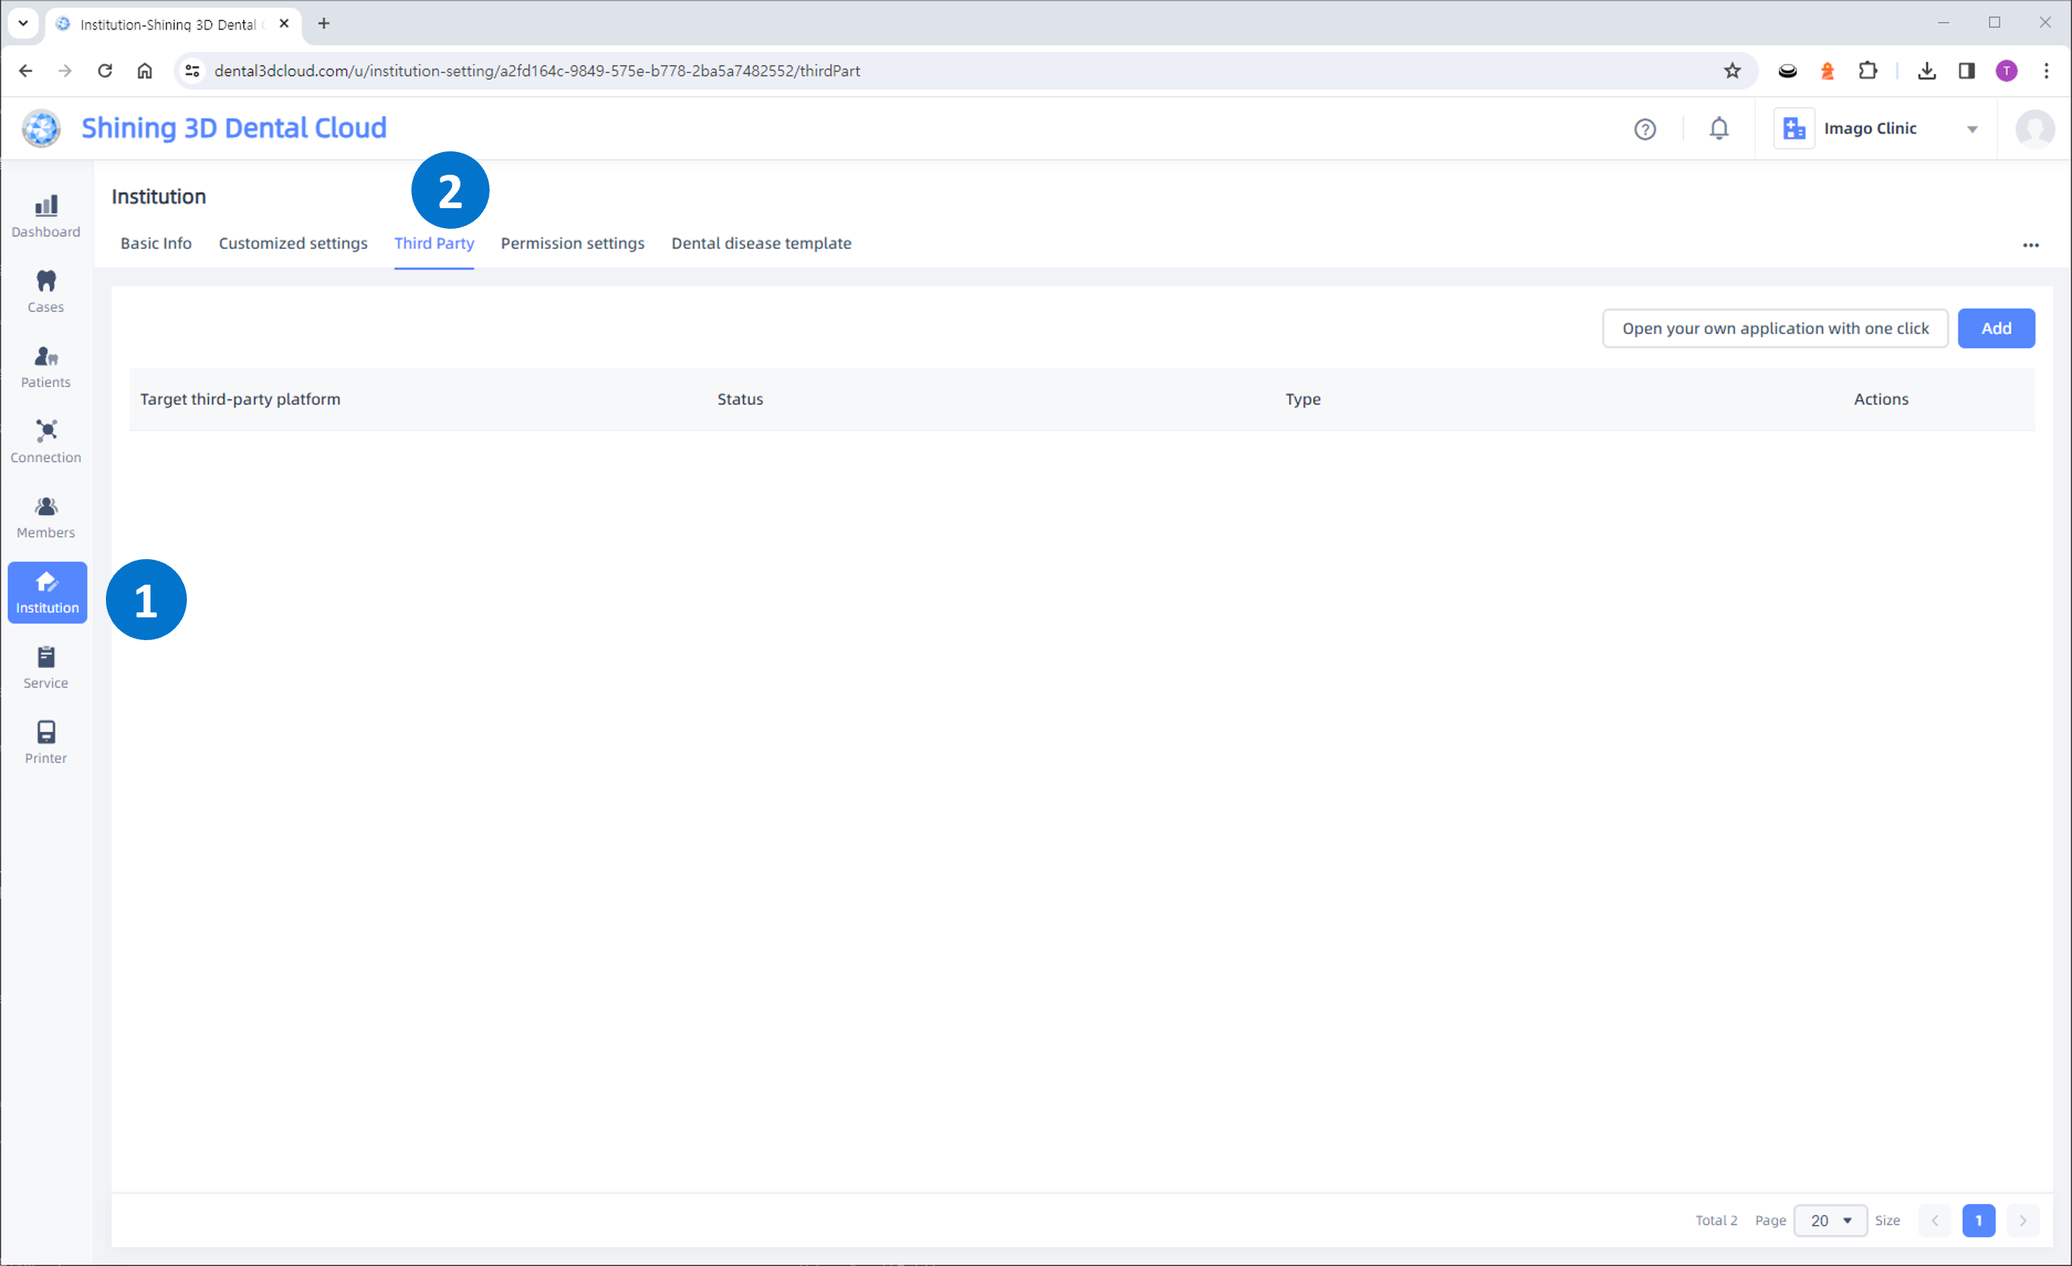Open the Service sidebar icon
Viewport: 2072px width, 1266px height.
[46, 668]
